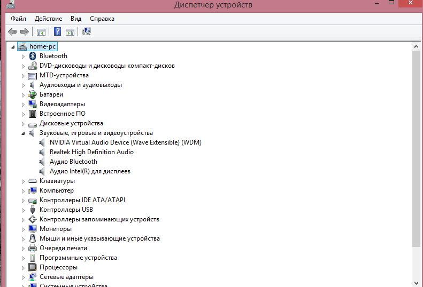
Task: Click the Процессоры processor icon
Action: point(33,267)
